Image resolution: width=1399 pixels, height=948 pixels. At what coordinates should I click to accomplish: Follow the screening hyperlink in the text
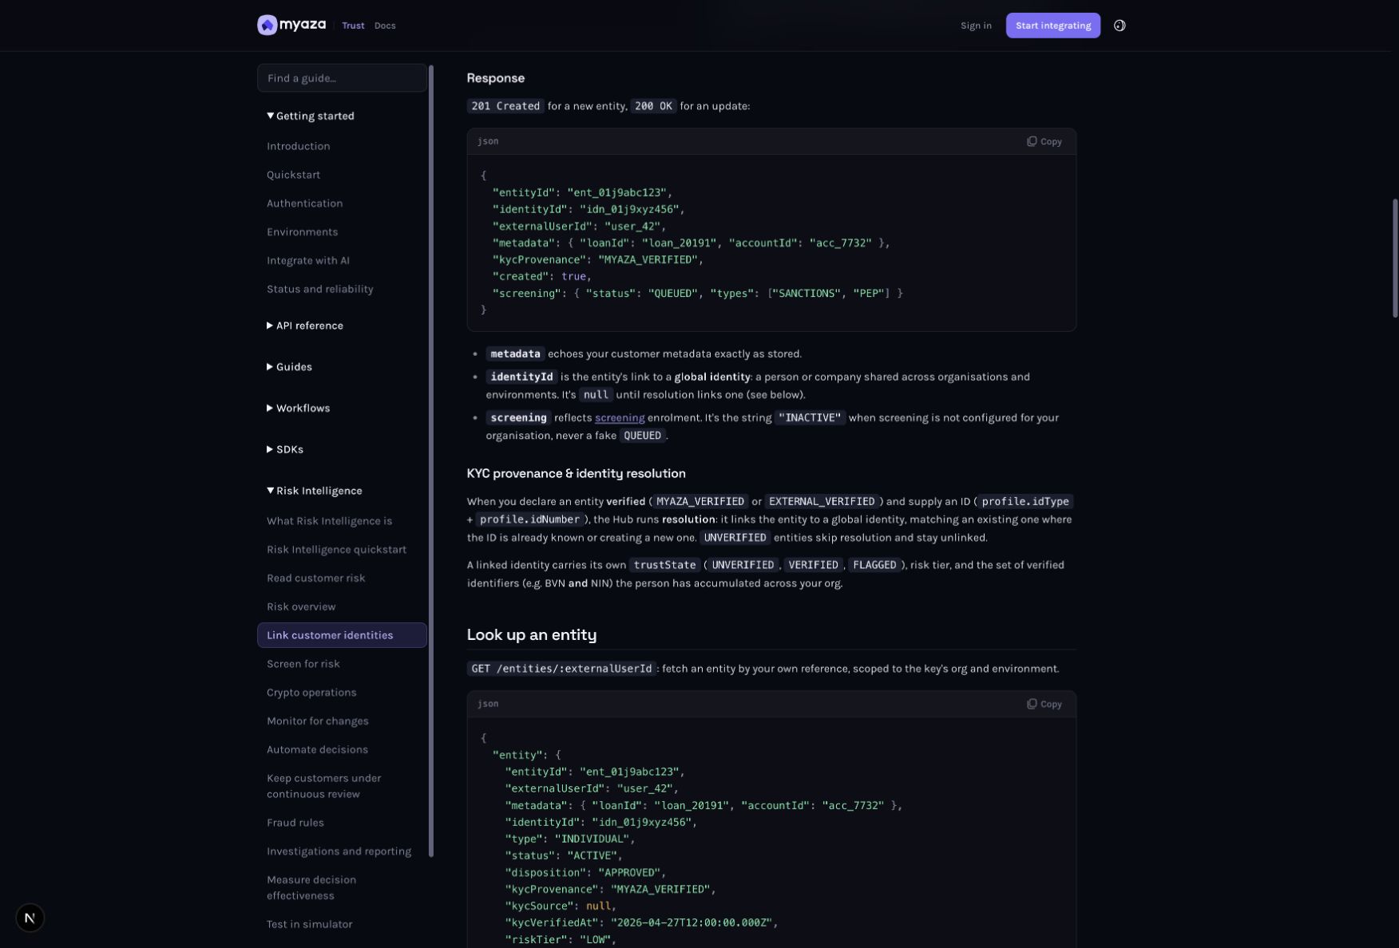tap(620, 418)
